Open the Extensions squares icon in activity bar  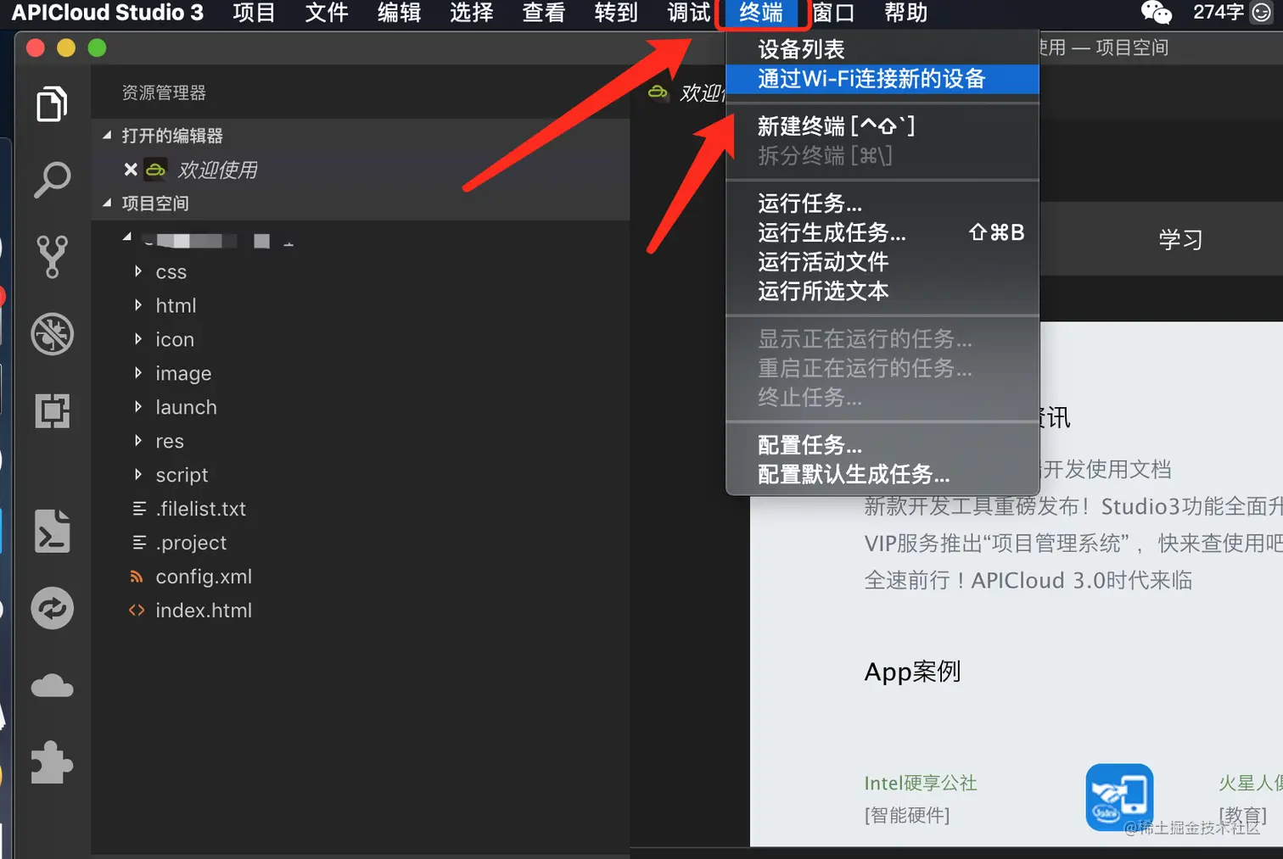(x=52, y=410)
